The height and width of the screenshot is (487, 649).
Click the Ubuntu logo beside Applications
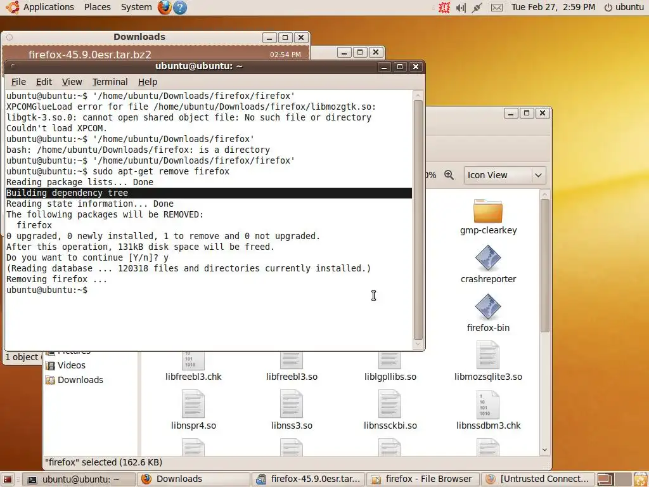click(12, 7)
